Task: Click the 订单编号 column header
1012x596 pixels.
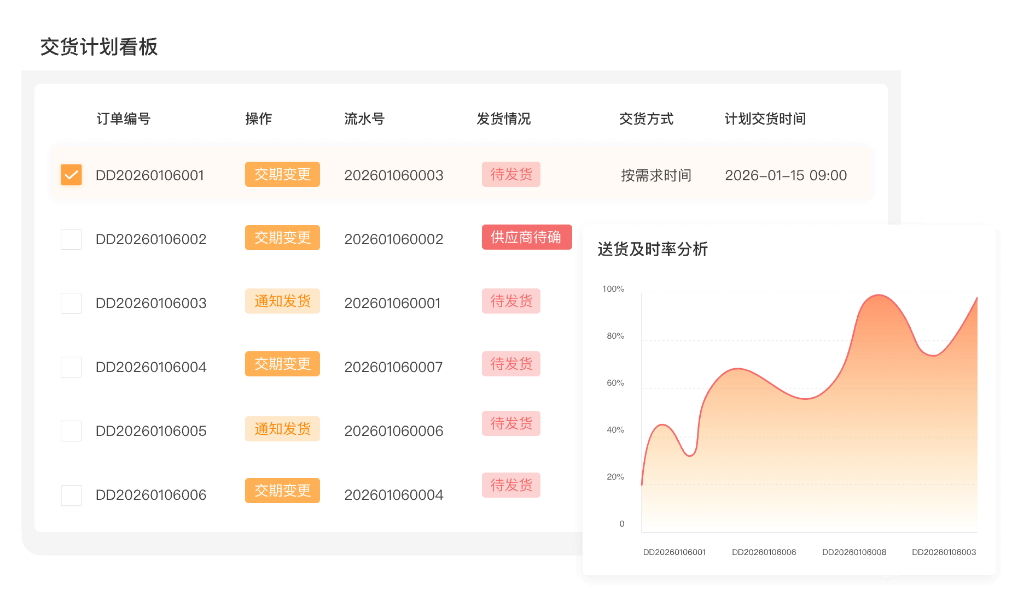Action: (x=124, y=119)
